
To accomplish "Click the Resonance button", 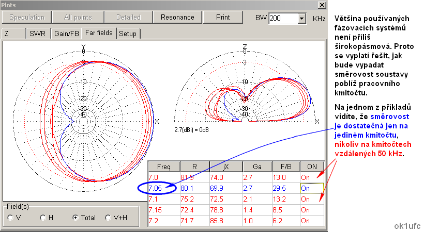I will [177, 17].
